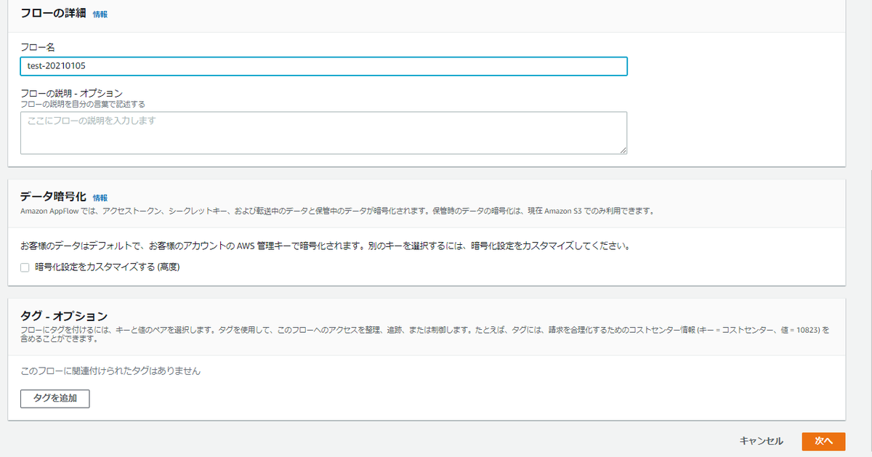Click inside the フローの説明 textarea
872x457 pixels.
(323, 132)
